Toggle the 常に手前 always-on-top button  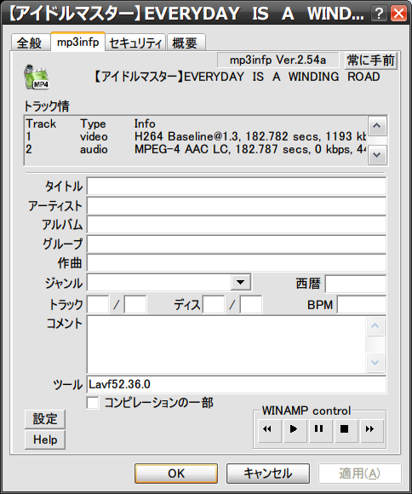tap(371, 60)
